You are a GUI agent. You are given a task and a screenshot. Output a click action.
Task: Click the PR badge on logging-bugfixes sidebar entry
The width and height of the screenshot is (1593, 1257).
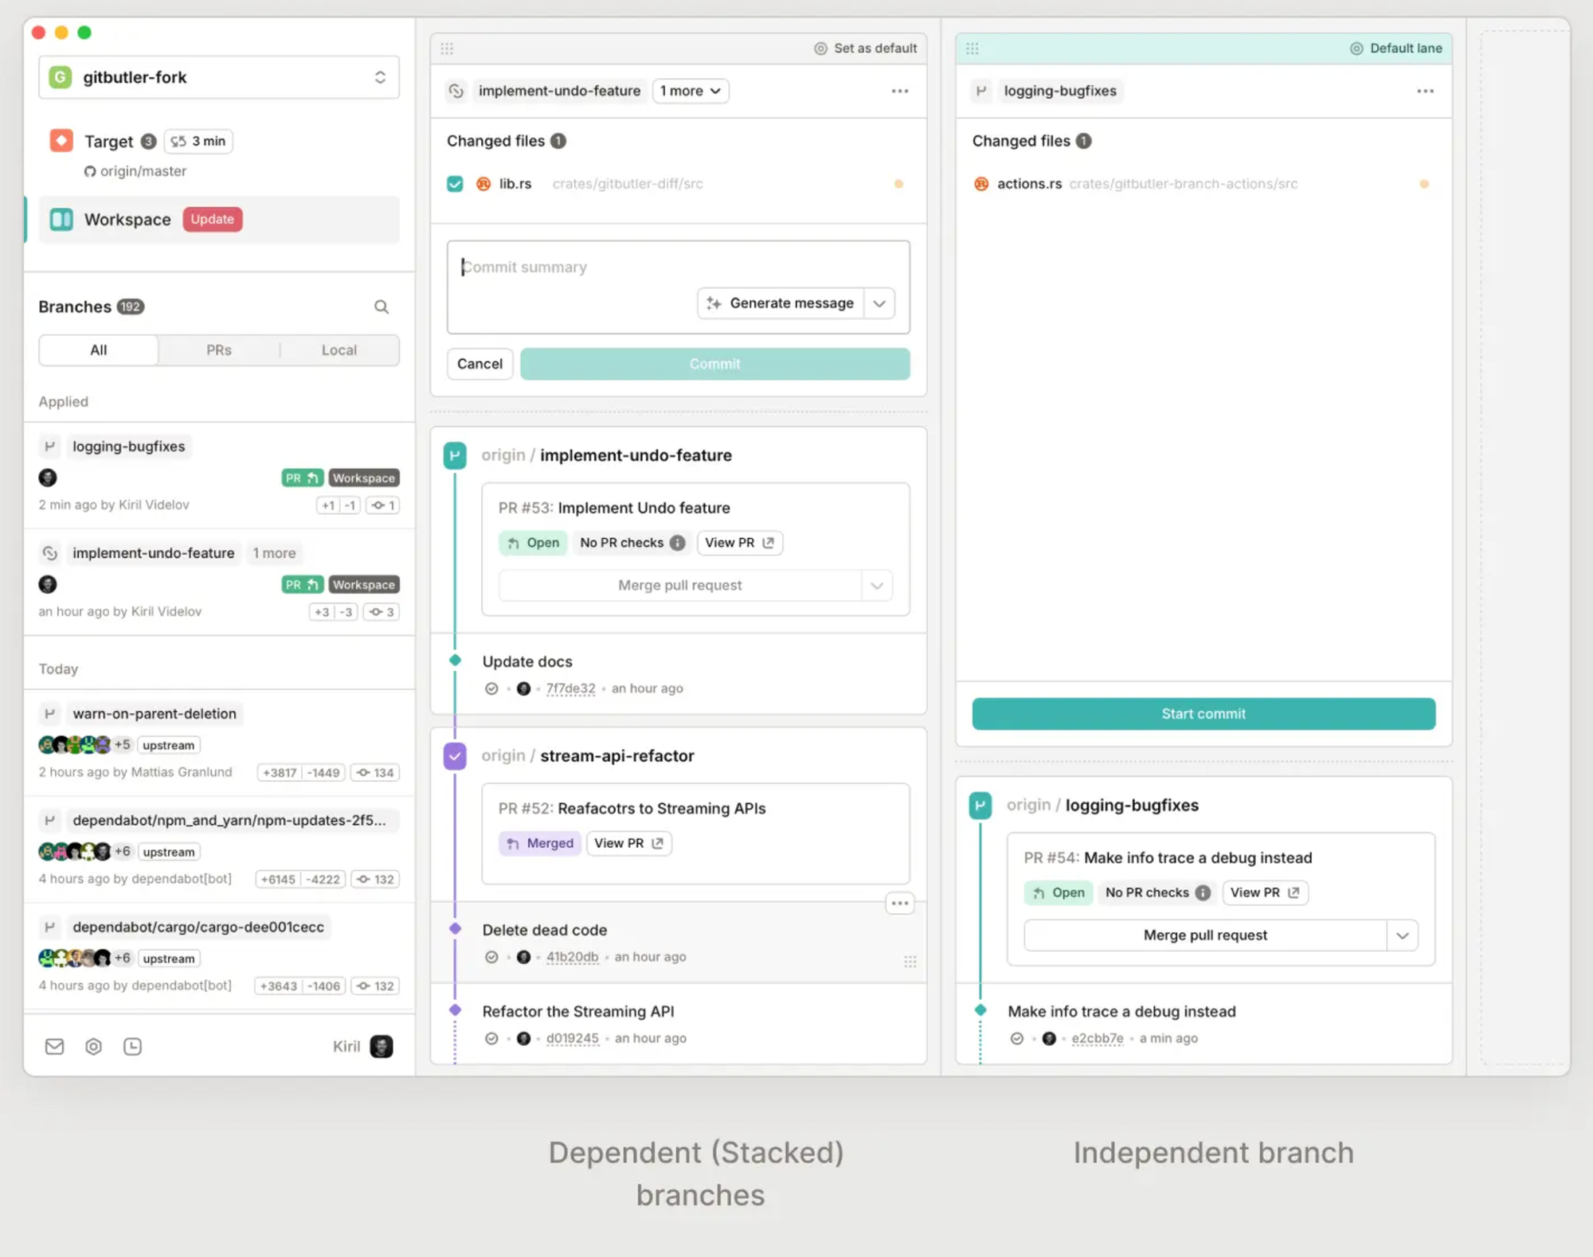[303, 478]
